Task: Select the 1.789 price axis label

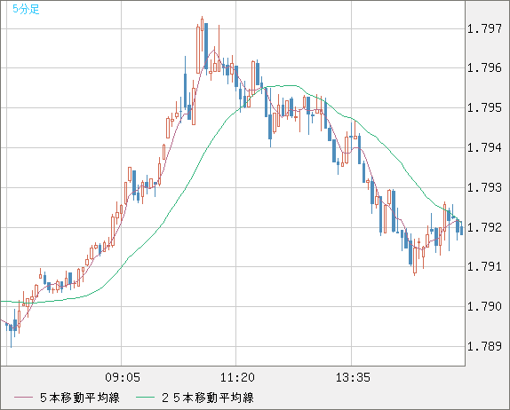Action: [484, 346]
